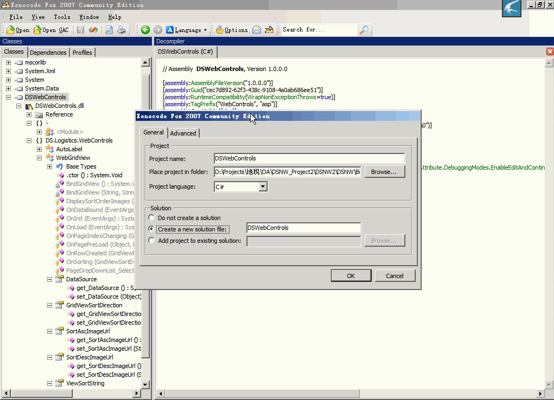The width and height of the screenshot is (554, 400).
Task: Select the WebGridView class icon
Action: click(x=50, y=158)
